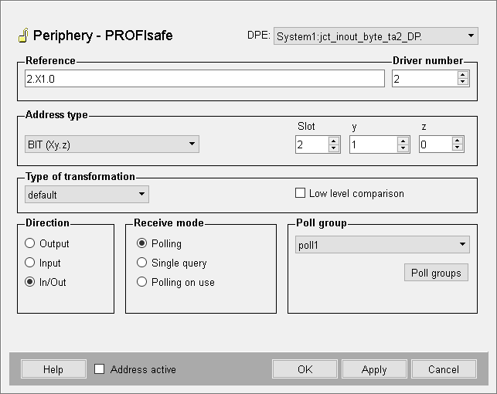Select the Input direction
Screen dimensions: 497x394
point(30,263)
